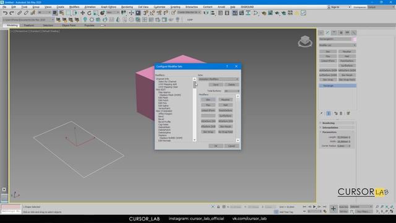
Task: Select UVW Mapping Add in modifiers list
Action: click(x=168, y=84)
